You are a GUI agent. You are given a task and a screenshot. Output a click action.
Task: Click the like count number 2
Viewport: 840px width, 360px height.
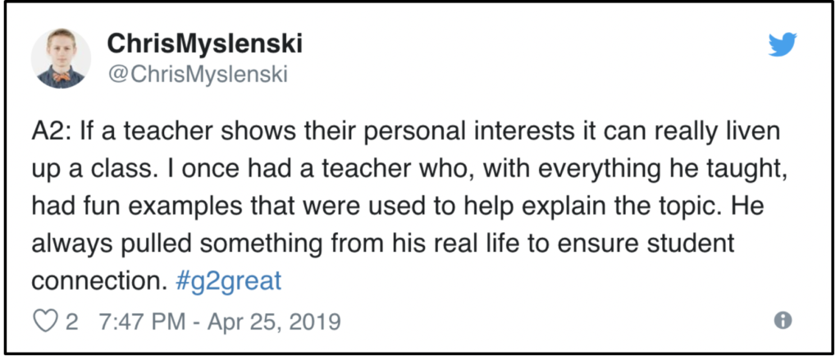72,322
